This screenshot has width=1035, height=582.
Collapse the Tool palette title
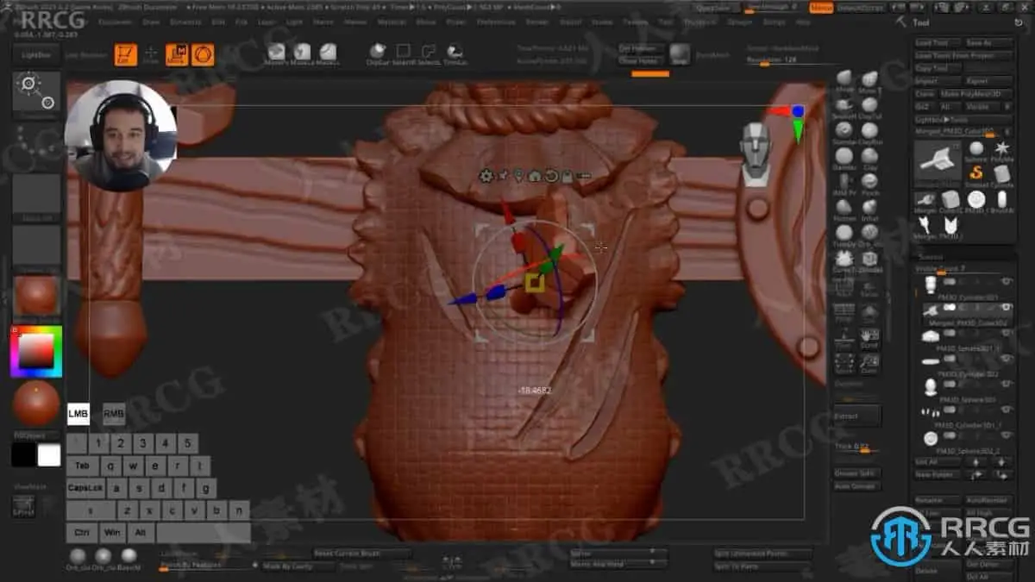click(921, 22)
